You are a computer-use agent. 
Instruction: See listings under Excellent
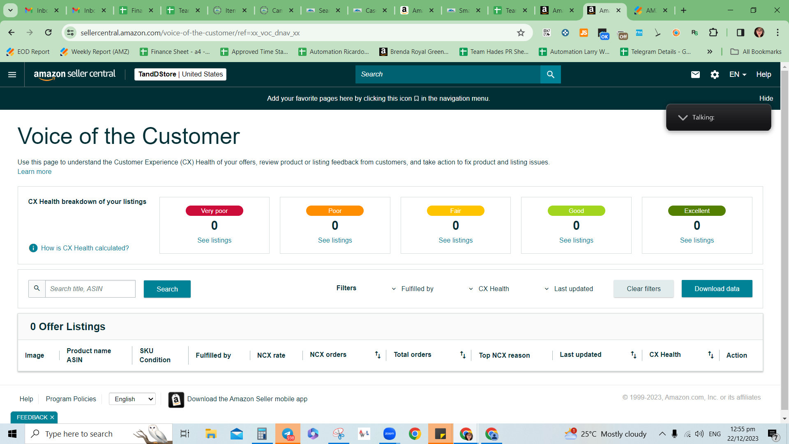(x=697, y=240)
